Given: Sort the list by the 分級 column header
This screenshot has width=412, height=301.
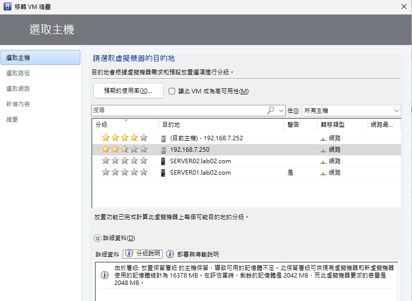Looking at the screenshot, I should click(102, 125).
